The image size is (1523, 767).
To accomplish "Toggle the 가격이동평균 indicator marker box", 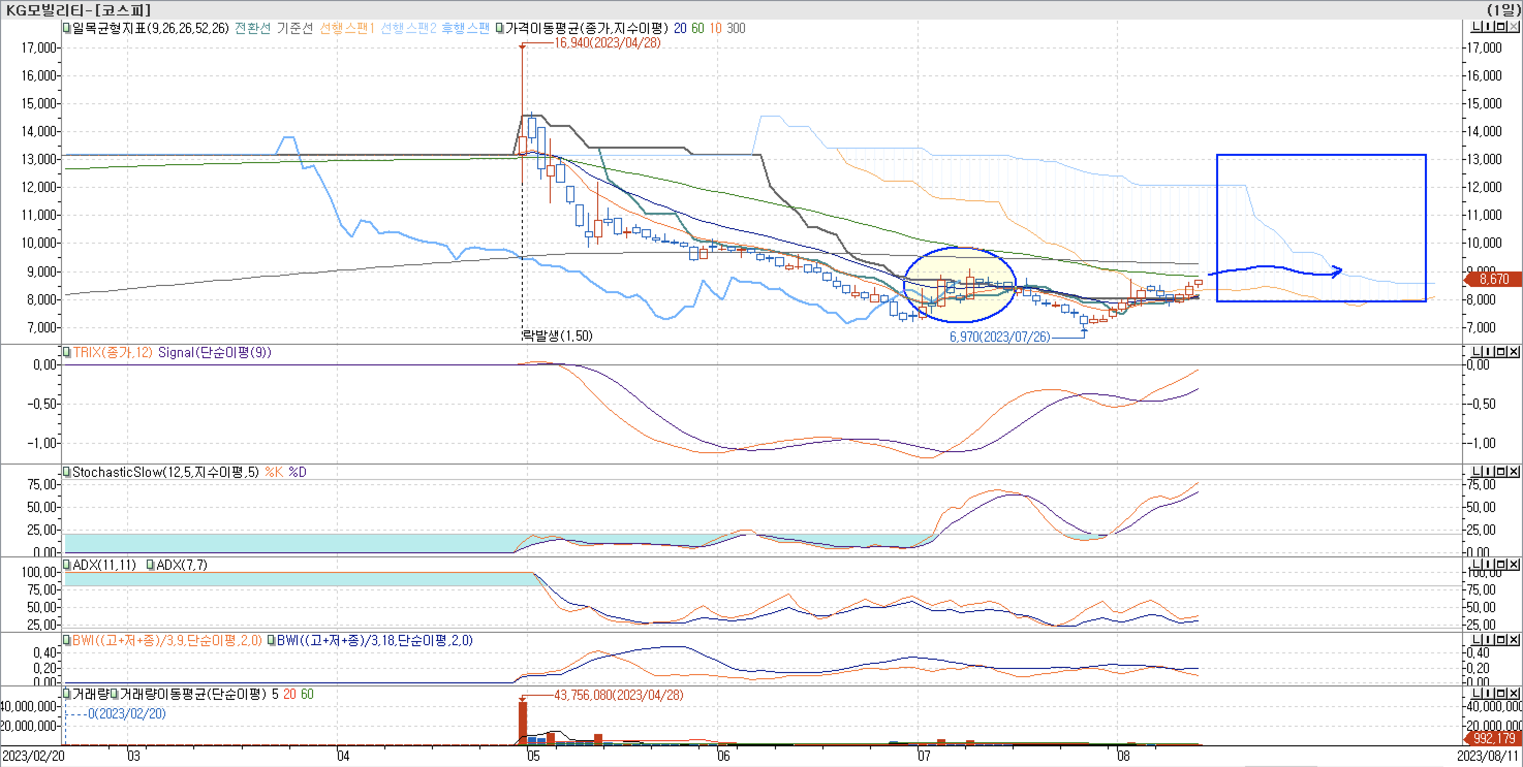I will (x=500, y=28).
